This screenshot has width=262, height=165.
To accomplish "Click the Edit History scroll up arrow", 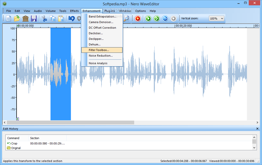I will [x=254, y=137].
